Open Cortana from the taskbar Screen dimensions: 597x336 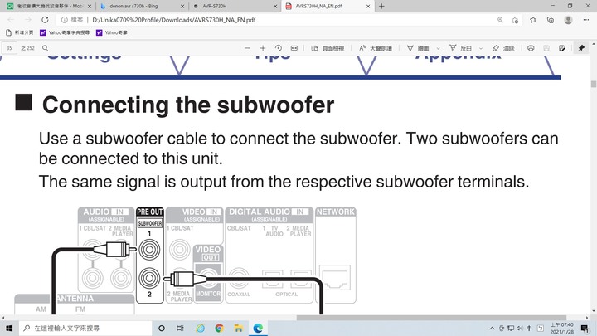click(x=162, y=328)
